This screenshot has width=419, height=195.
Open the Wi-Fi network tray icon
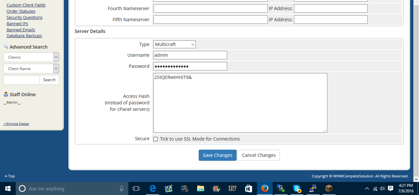(x=375, y=188)
